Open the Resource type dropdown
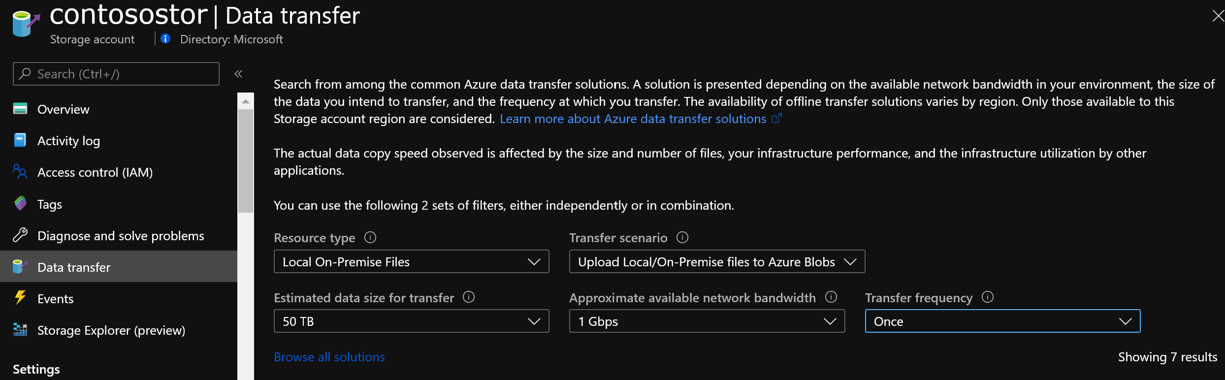This screenshot has width=1225, height=380. coord(411,261)
